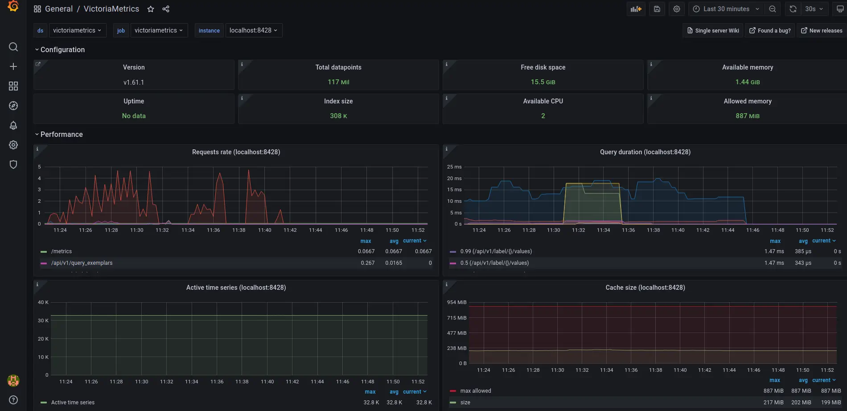Collapse the Configuration row

click(x=62, y=49)
